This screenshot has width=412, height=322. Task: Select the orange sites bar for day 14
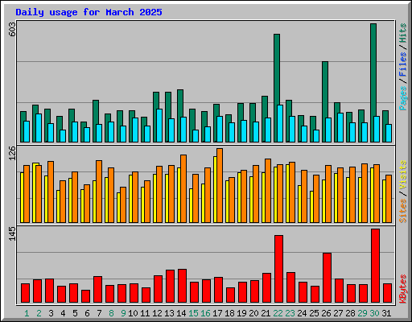(183, 188)
